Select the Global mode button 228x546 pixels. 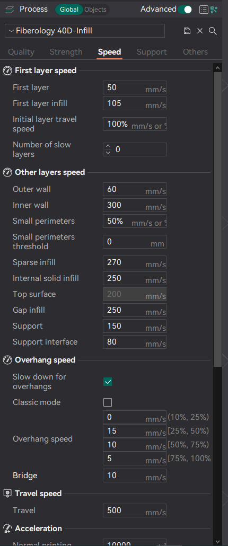(x=69, y=10)
